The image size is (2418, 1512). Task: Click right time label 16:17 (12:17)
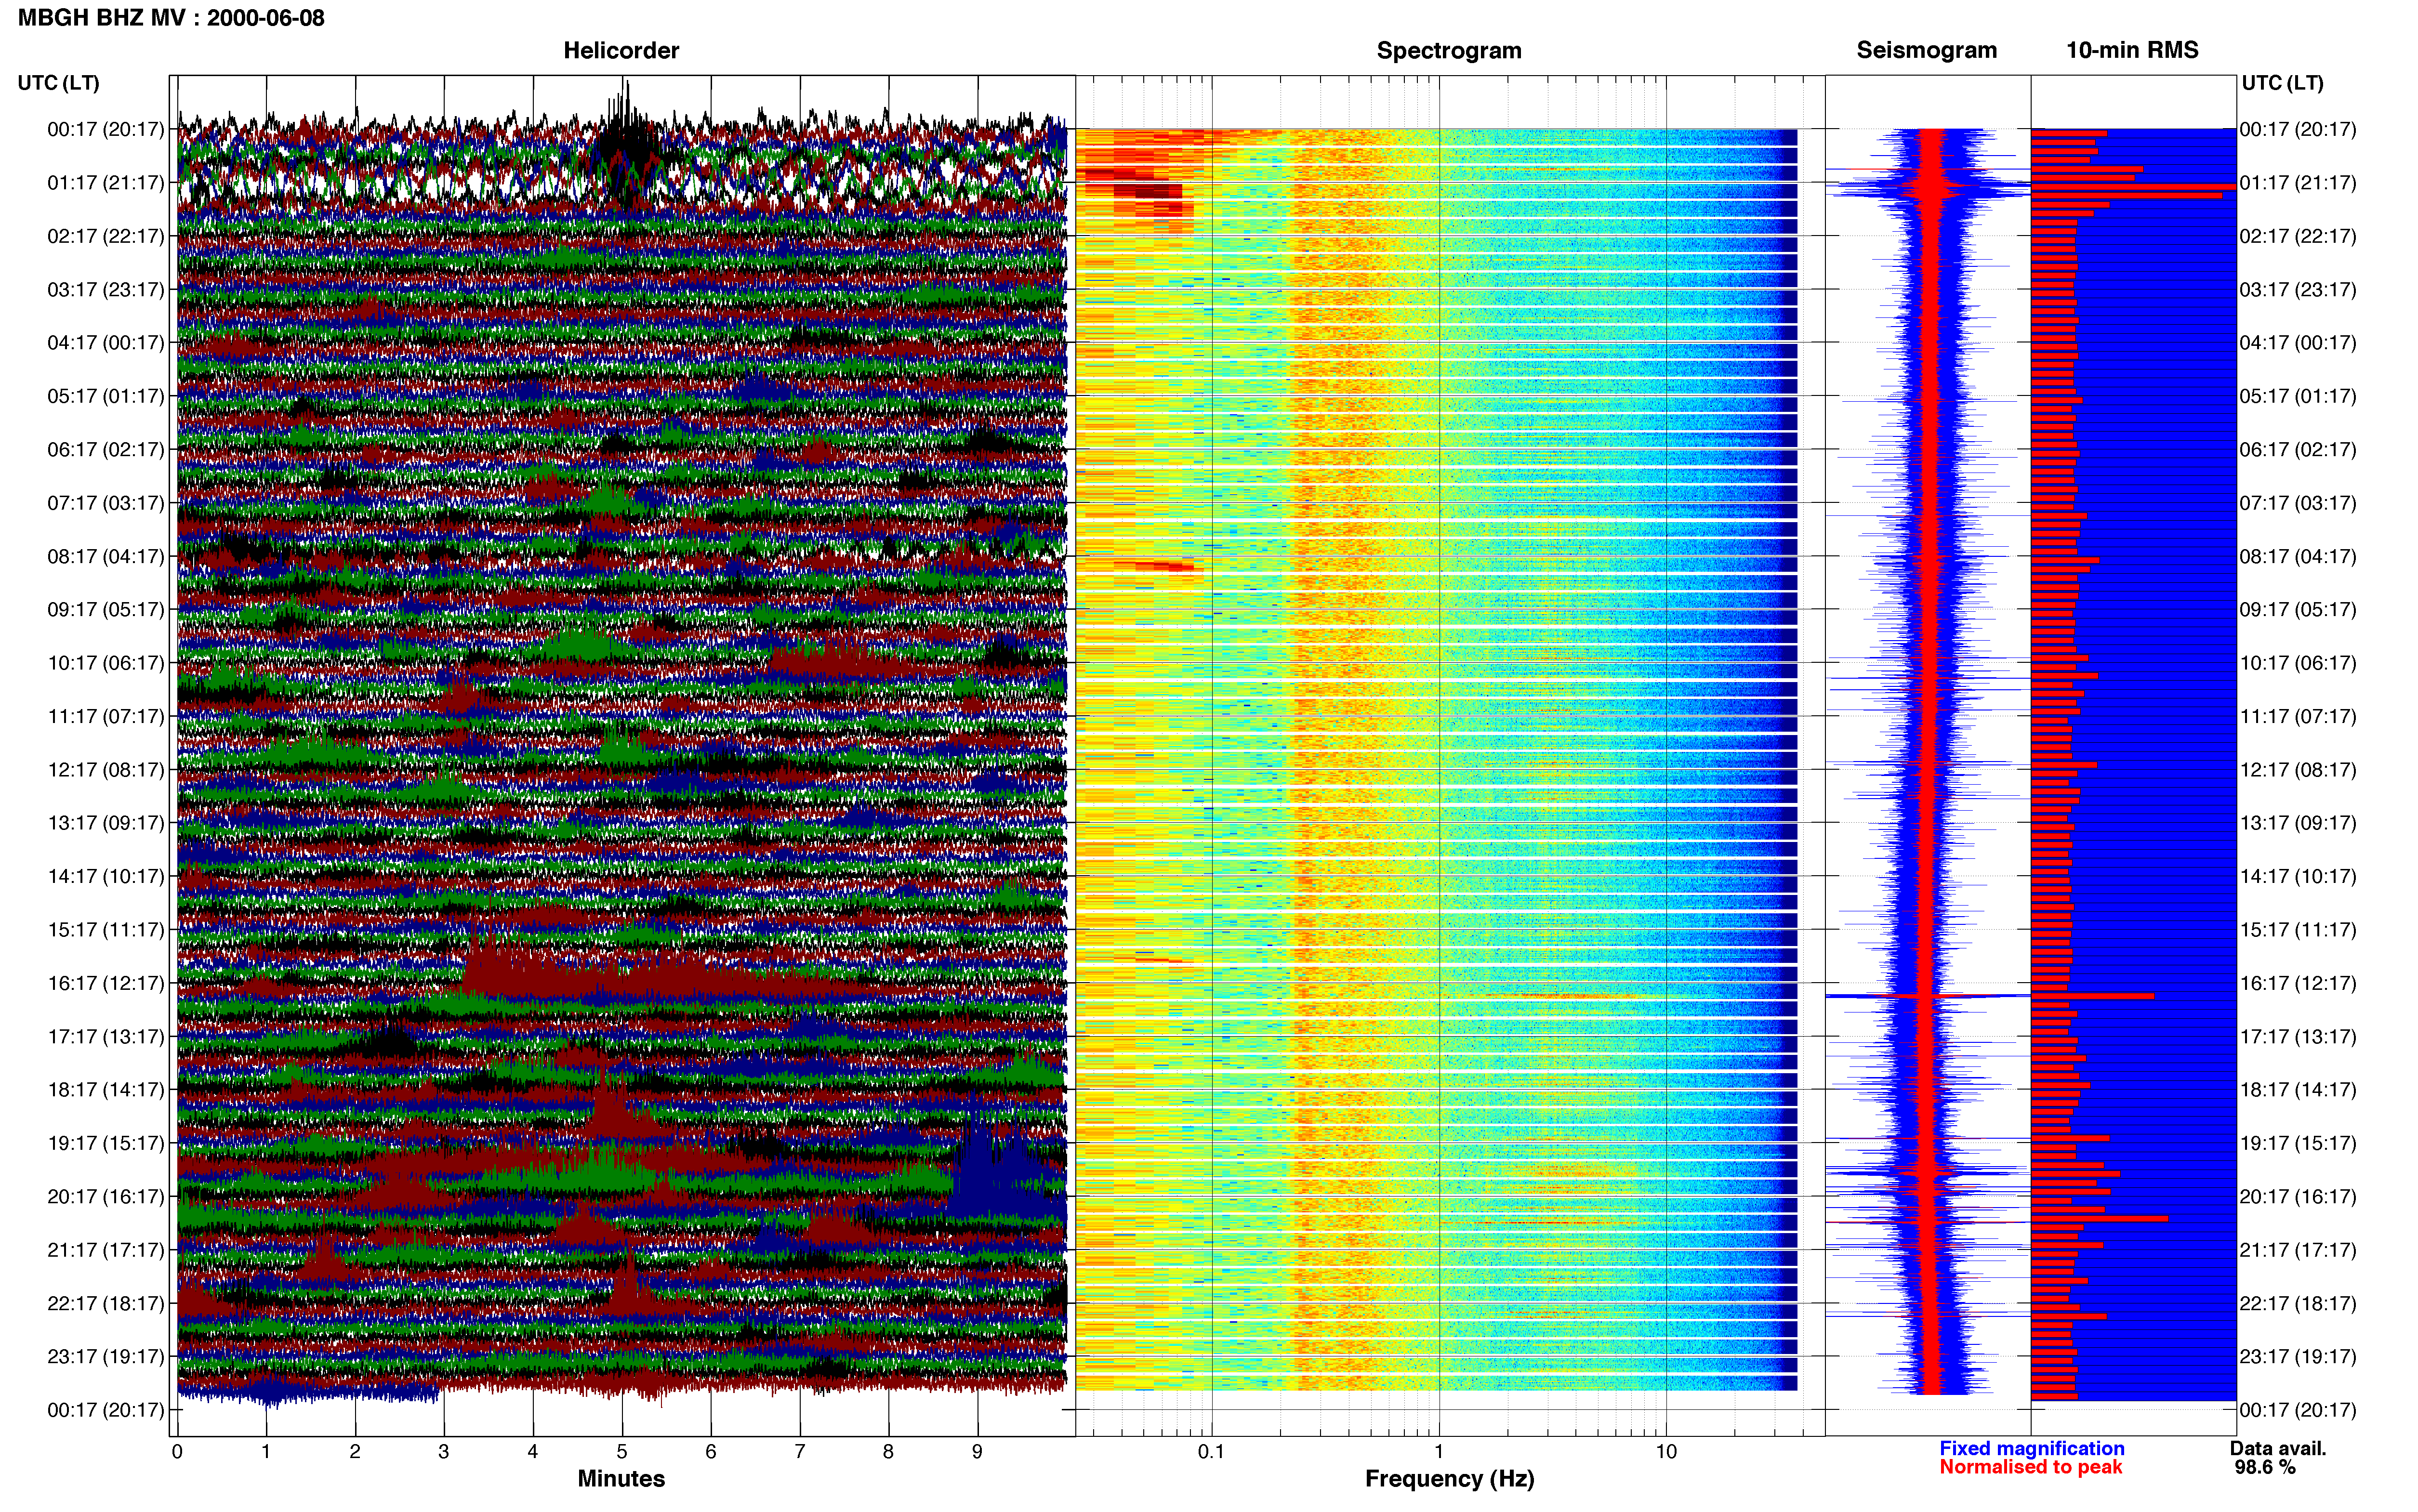tap(2298, 983)
